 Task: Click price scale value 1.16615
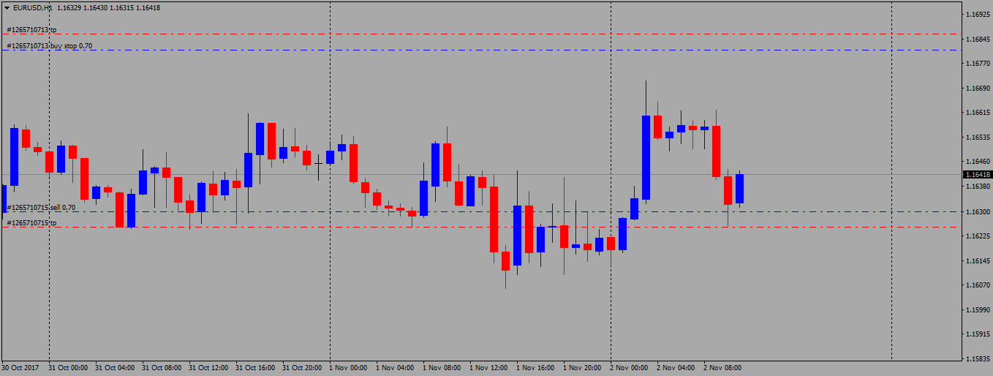pos(977,113)
